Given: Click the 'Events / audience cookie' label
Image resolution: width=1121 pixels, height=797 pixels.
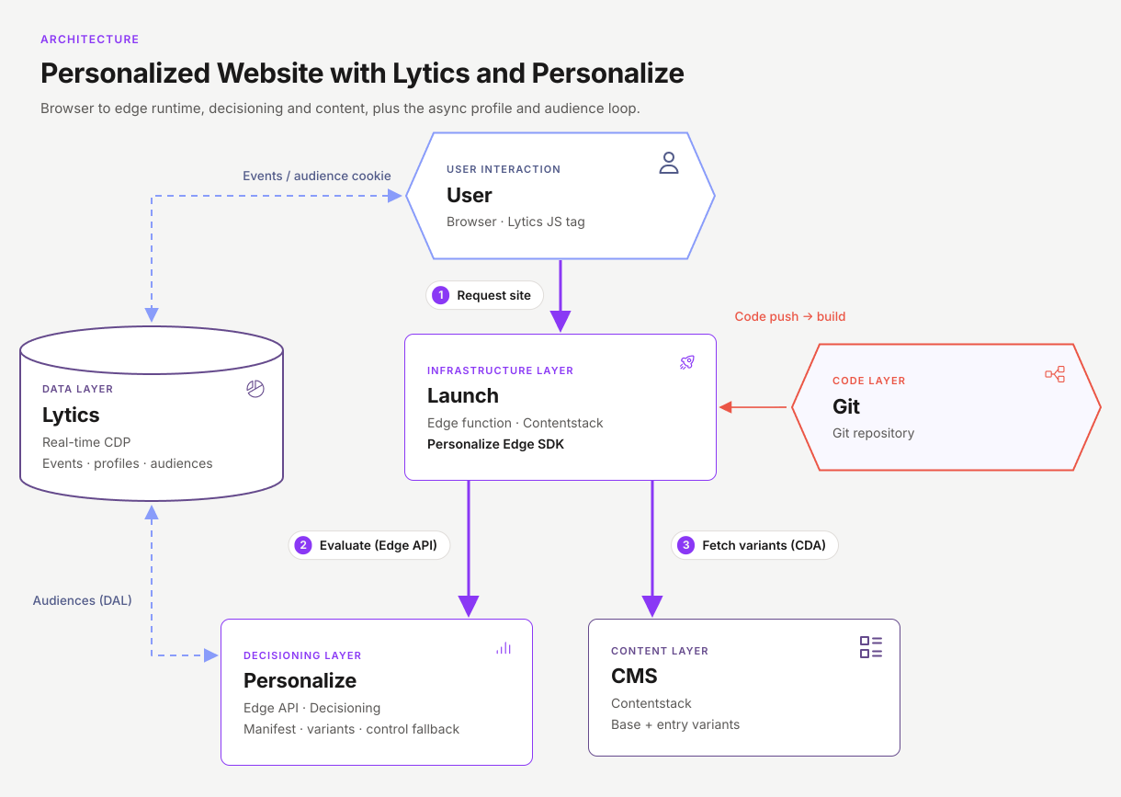Looking at the screenshot, I should tap(317, 176).
